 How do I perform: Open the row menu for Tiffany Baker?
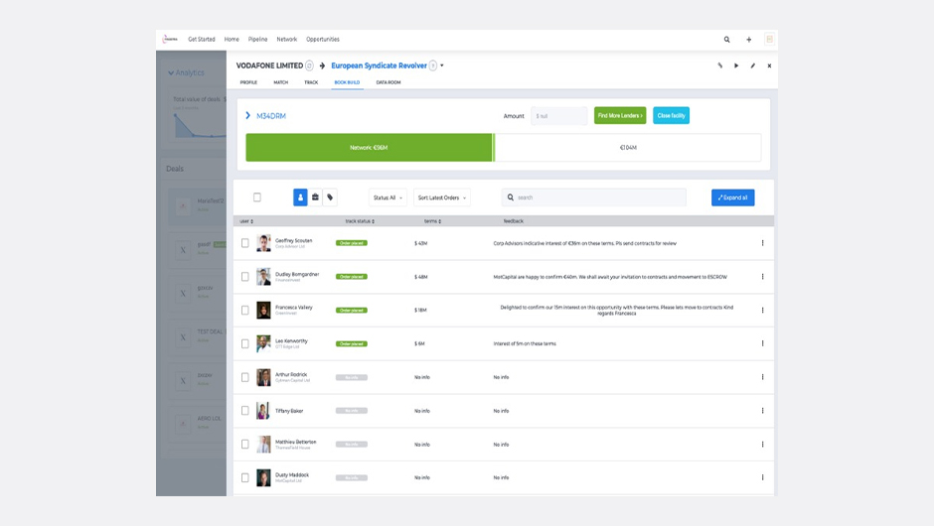762,411
